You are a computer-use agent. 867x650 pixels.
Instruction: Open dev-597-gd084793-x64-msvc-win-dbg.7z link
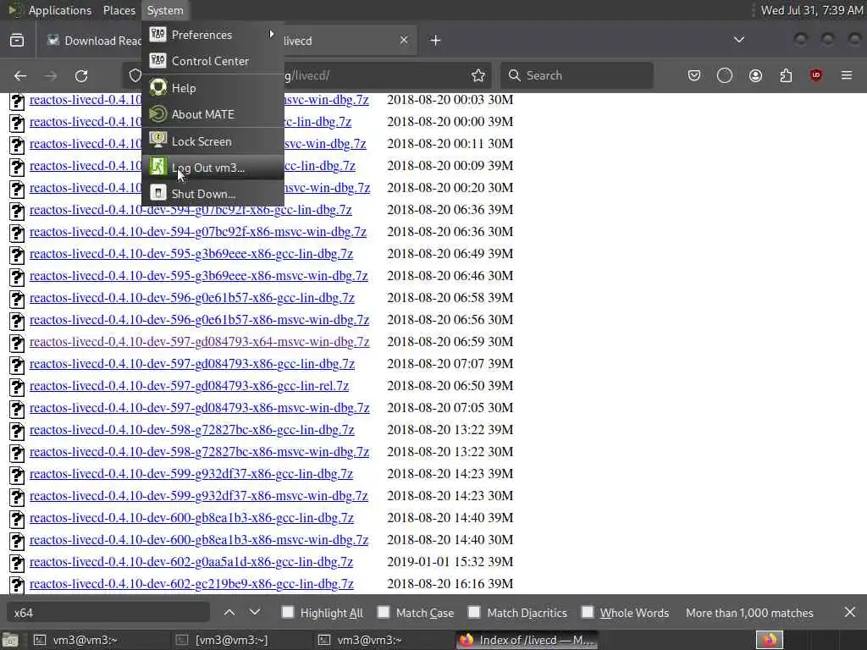pyautogui.click(x=199, y=342)
